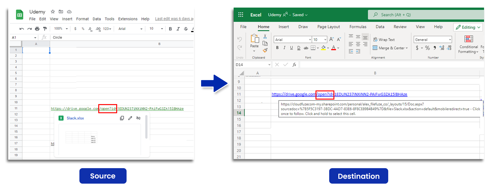Viewport: 495px width, 190px height.
Task: Open 100% zoom dropdown in Google Sheets
Action: (61, 29)
